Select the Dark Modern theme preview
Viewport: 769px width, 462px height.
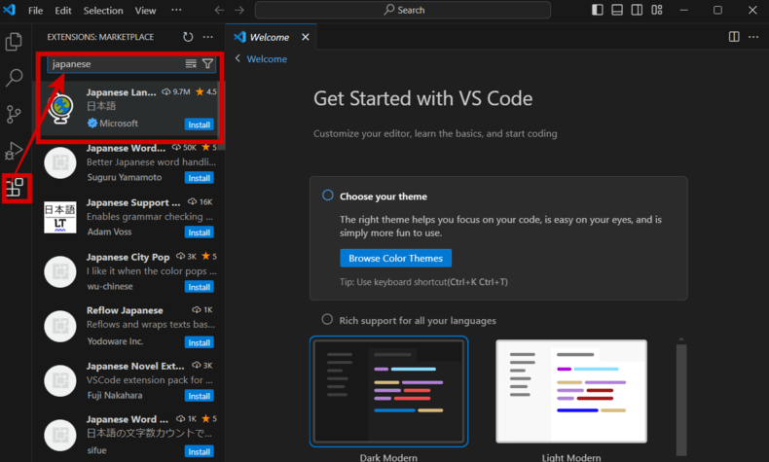pos(388,391)
